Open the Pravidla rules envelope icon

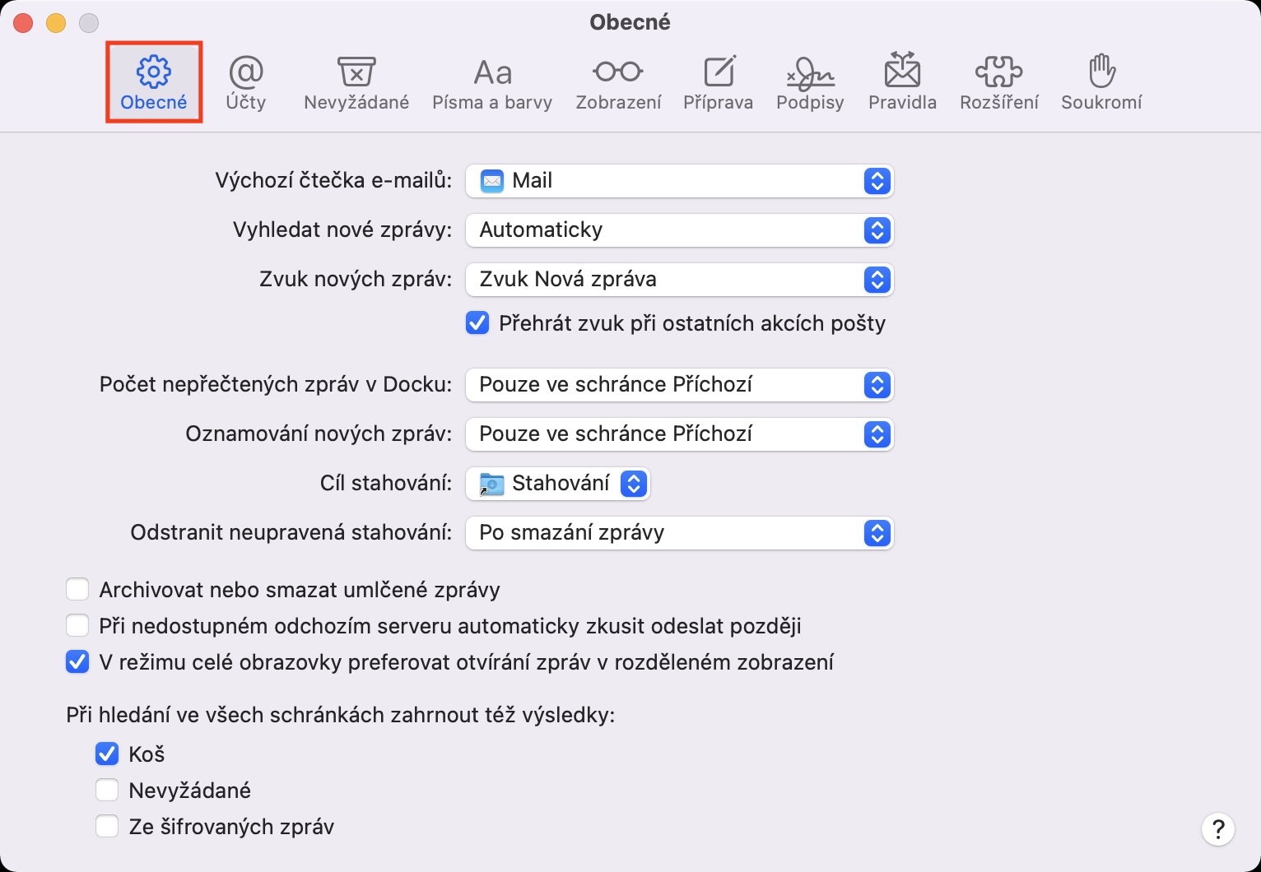902,73
